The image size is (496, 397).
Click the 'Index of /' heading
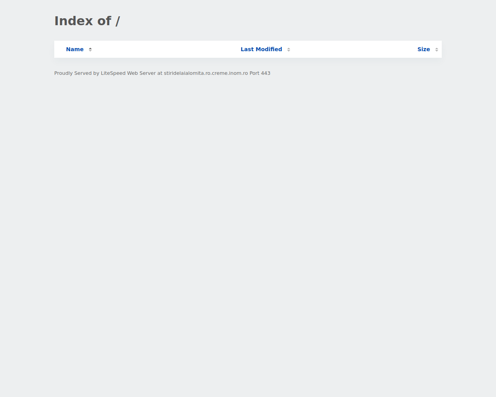[87, 21]
